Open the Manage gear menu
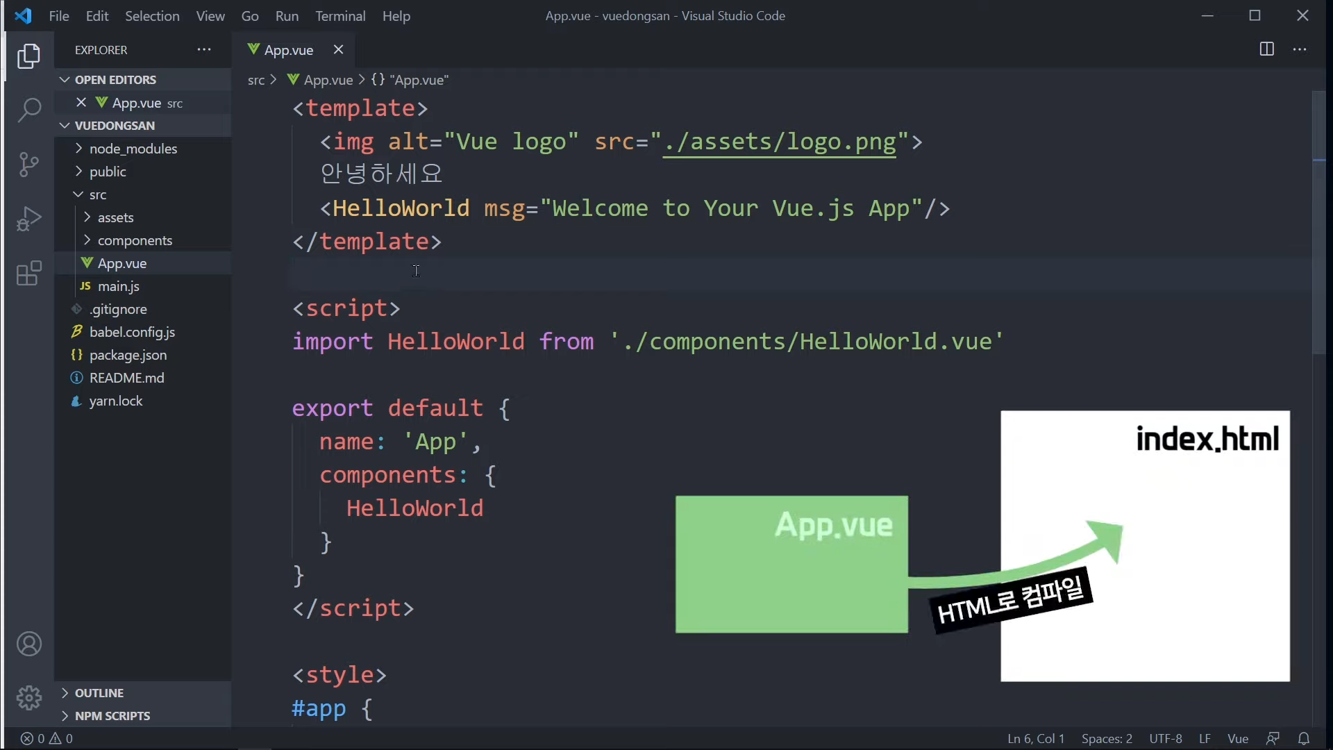 [29, 697]
